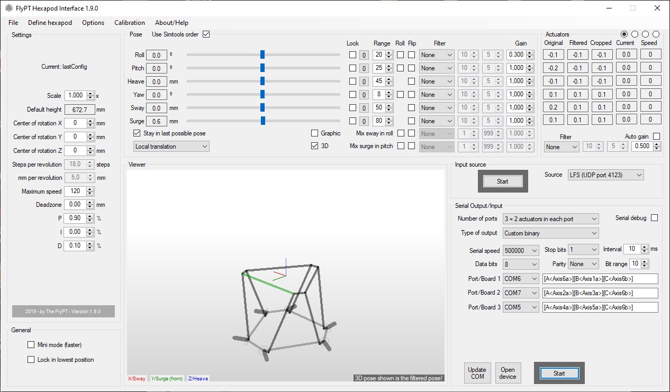Click the 2019 FlyPT version banner
The height and width of the screenshot is (392, 670).
click(64, 311)
